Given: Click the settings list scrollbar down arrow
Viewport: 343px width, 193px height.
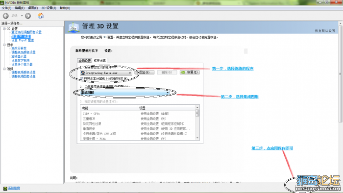Looking at the screenshot, I should pos(197,138).
